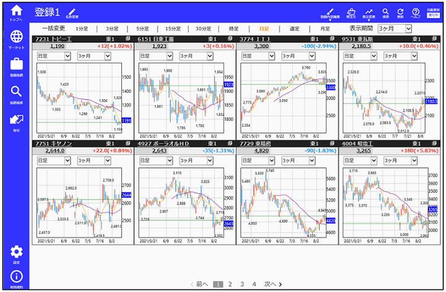
Task: Open 日足 dropdown in 6151 日東工器 panel
Action: click(x=156, y=56)
